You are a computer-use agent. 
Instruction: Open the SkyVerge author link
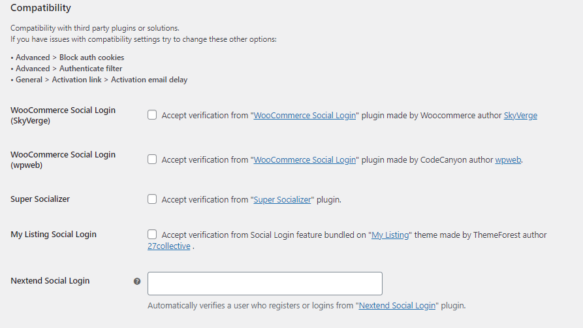coord(520,116)
